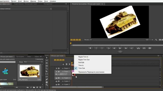Open the 1/2 playback resolution dropdown
This screenshot has height=91, width=163.
(x=149, y=40)
